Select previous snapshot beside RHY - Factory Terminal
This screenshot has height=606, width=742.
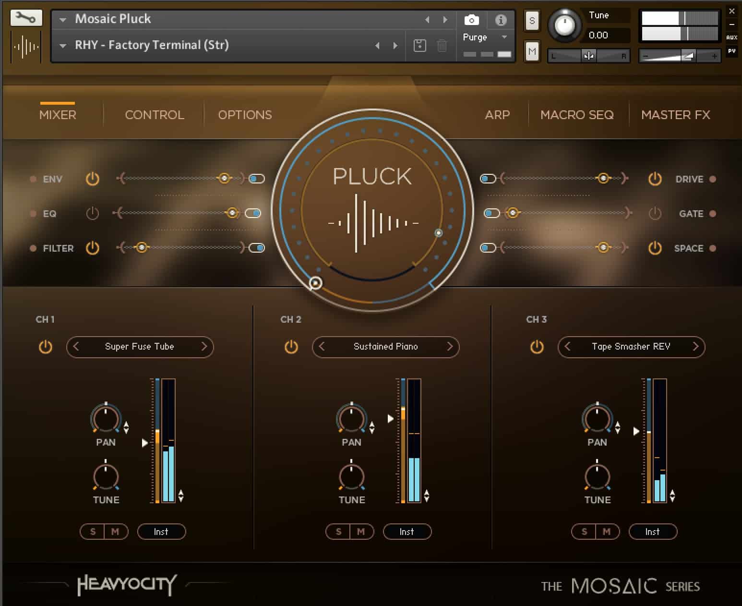377,46
